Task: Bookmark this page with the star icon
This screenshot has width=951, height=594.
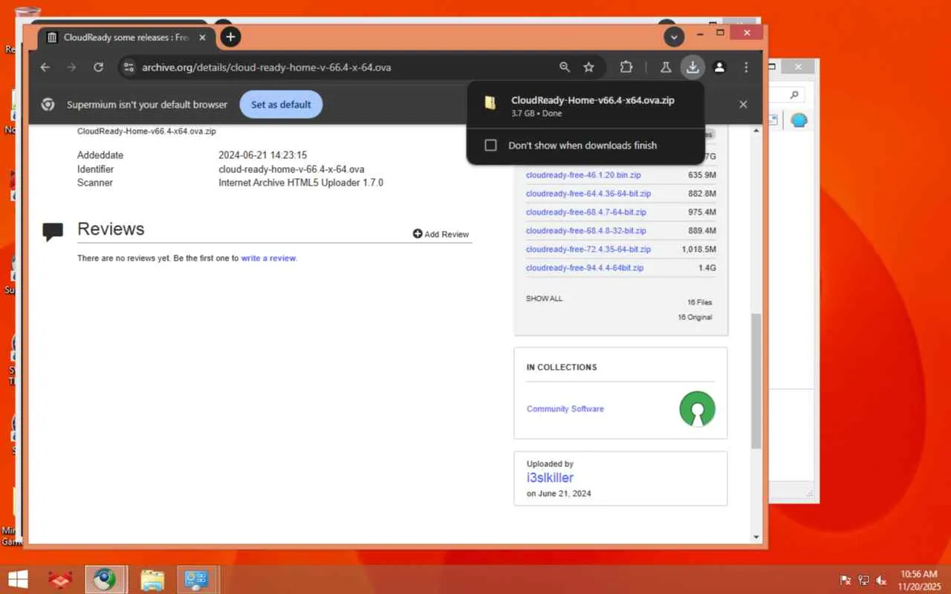Action: tap(589, 68)
